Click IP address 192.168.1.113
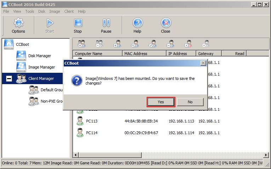The height and width of the screenshot is (169, 271). tap(181, 121)
